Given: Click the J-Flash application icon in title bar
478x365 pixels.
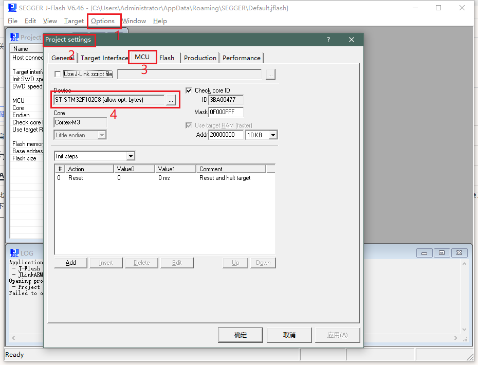Looking at the screenshot, I should pos(12,8).
